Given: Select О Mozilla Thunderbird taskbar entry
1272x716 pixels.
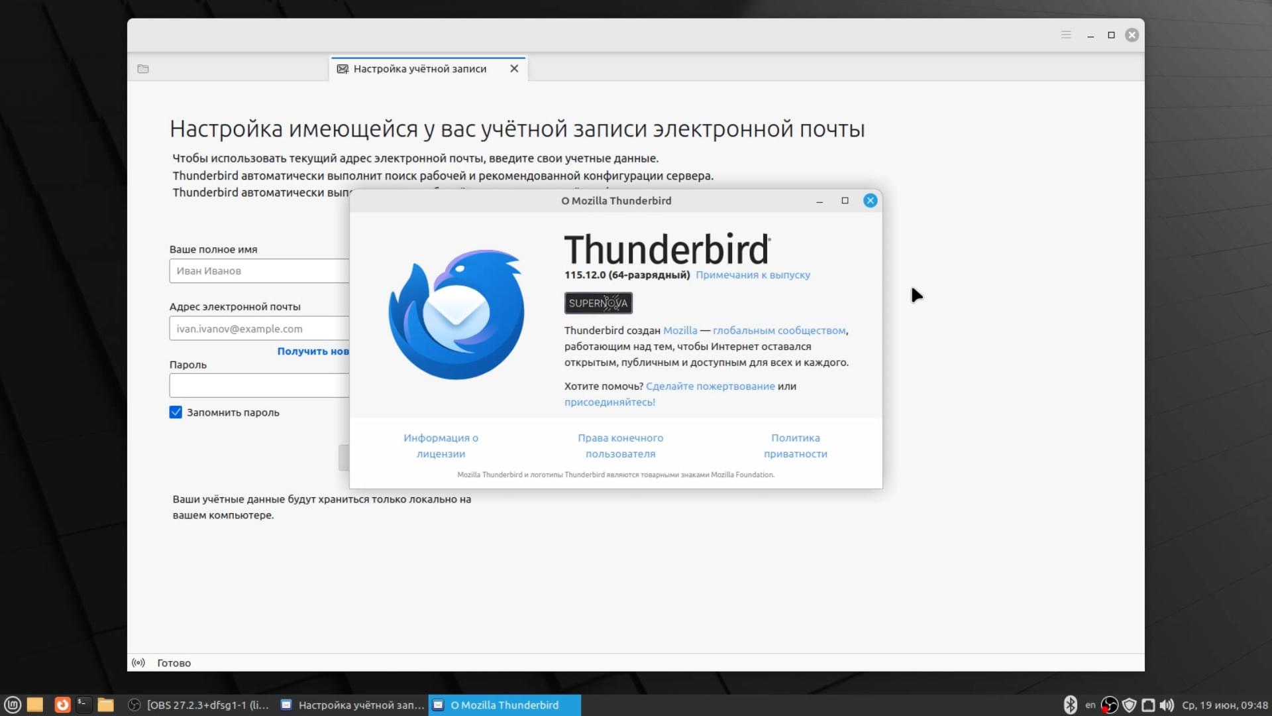Looking at the screenshot, I should click(505, 705).
